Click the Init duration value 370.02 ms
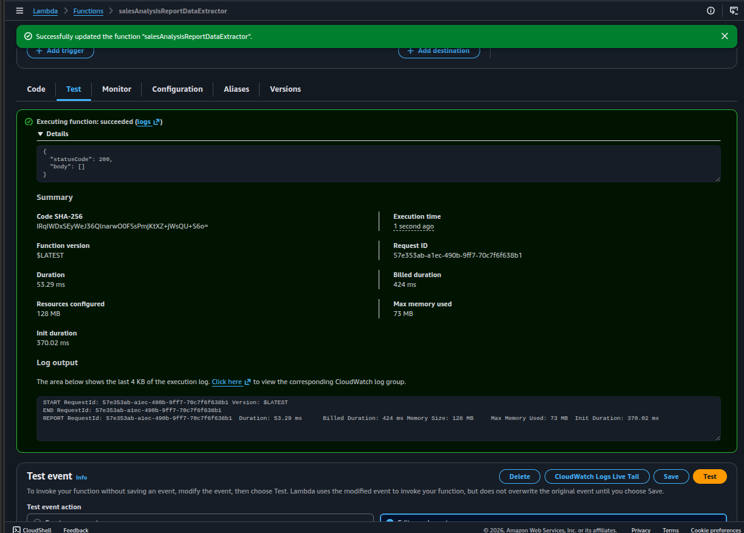The image size is (744, 533). (53, 343)
